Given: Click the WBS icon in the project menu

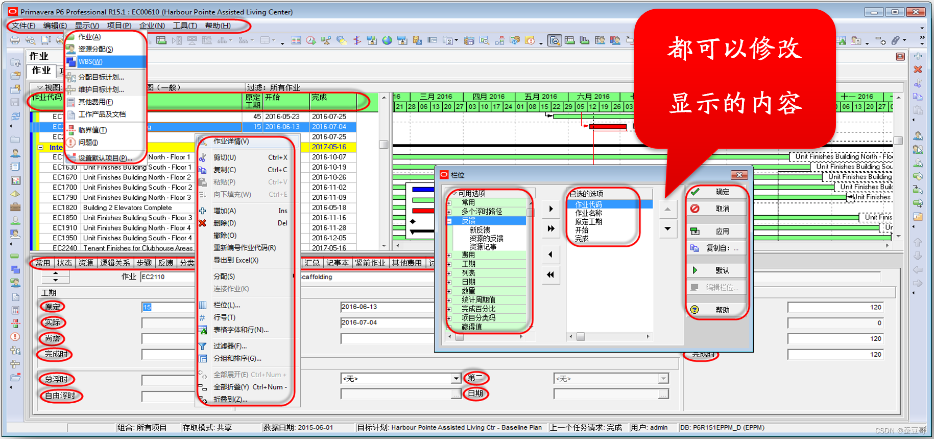Looking at the screenshot, I should pyautogui.click(x=71, y=61).
